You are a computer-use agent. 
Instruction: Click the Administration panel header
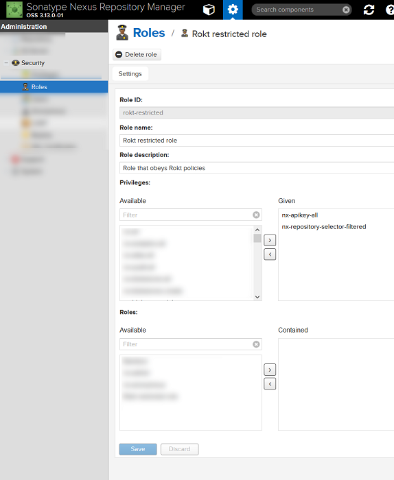pos(54,27)
